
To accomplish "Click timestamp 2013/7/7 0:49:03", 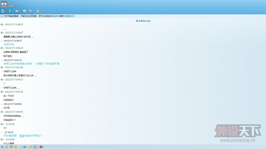I will [13, 104].
